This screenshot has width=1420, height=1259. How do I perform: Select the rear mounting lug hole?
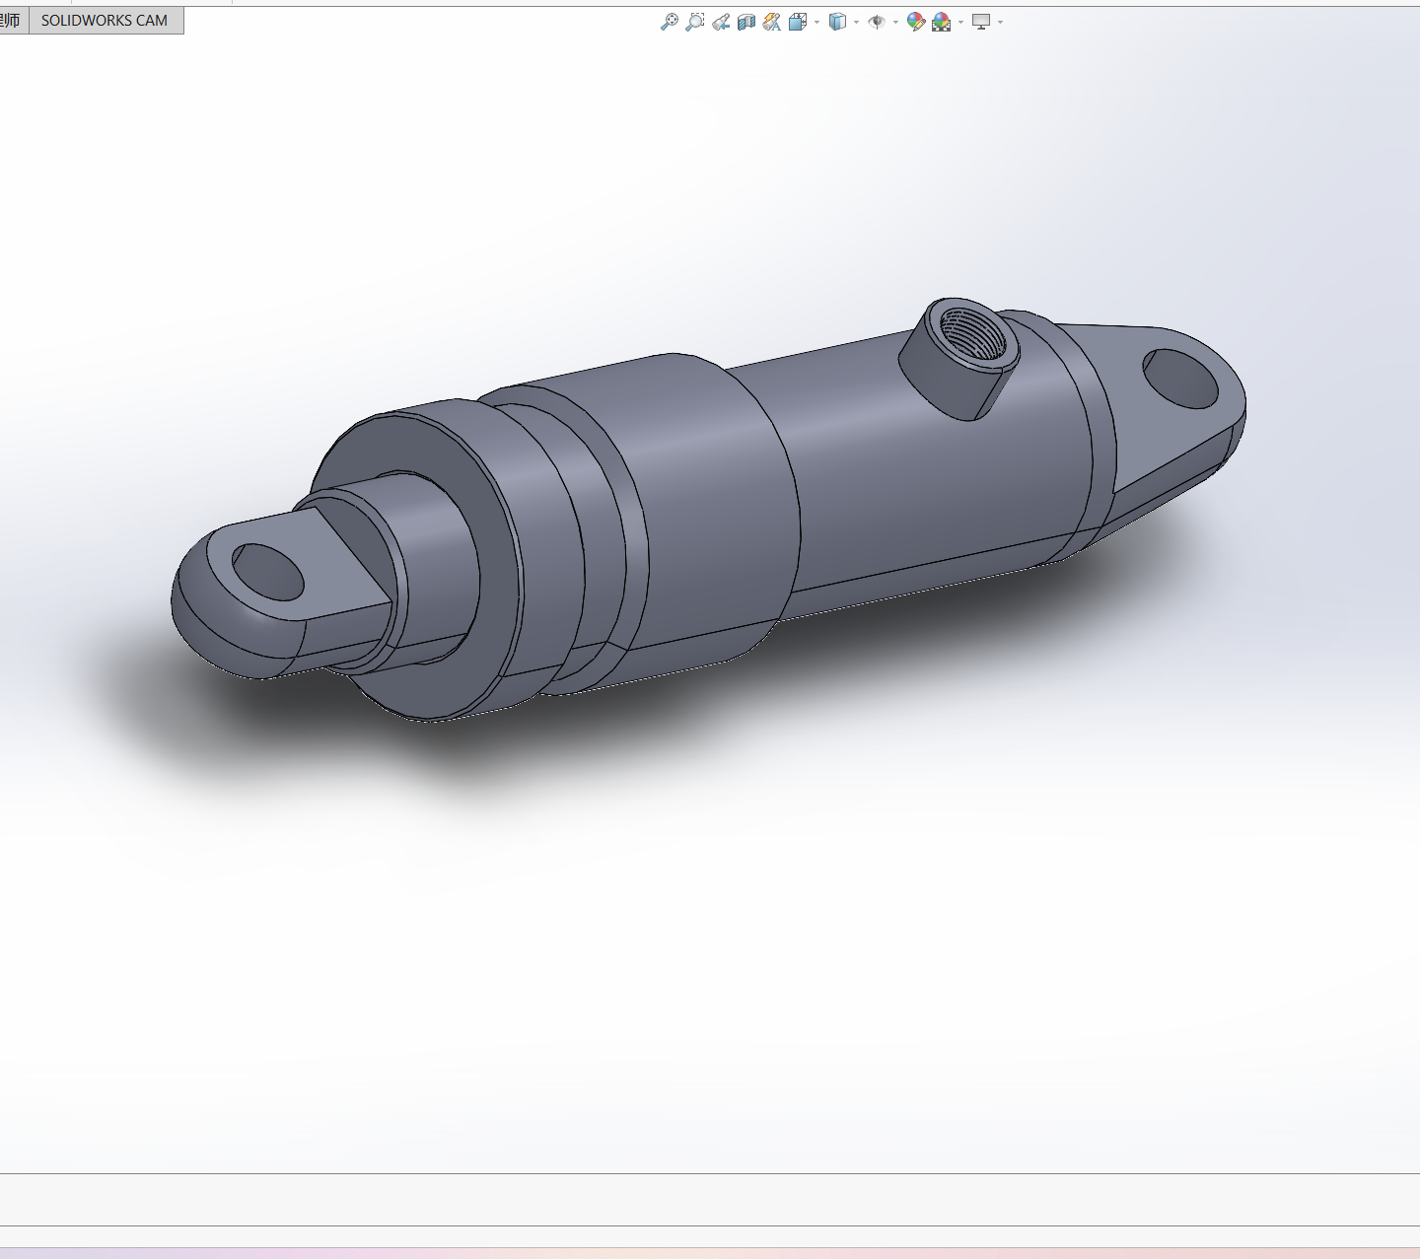click(1180, 379)
